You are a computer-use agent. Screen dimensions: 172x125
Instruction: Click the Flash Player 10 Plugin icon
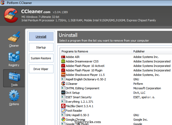pos(63,70)
